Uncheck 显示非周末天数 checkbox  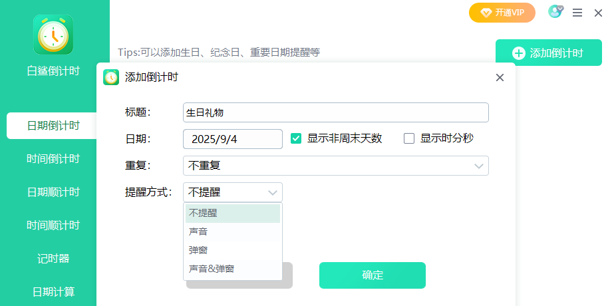[297, 138]
